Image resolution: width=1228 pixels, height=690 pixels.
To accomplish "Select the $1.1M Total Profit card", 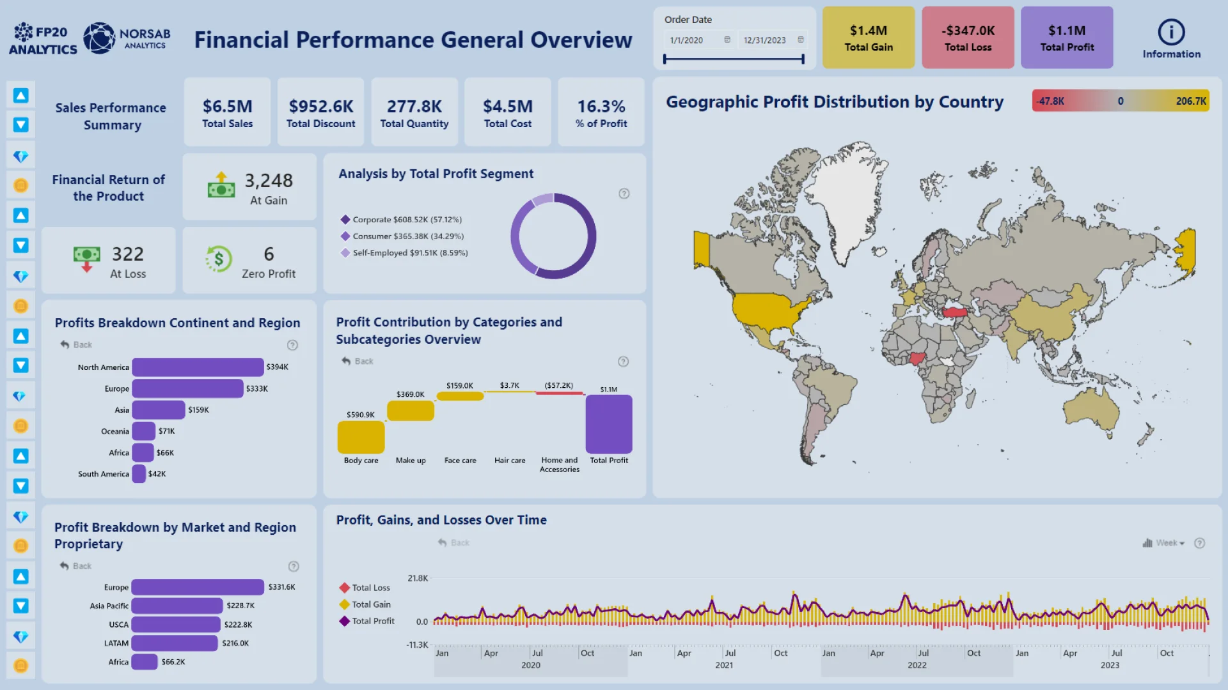I will point(1067,38).
